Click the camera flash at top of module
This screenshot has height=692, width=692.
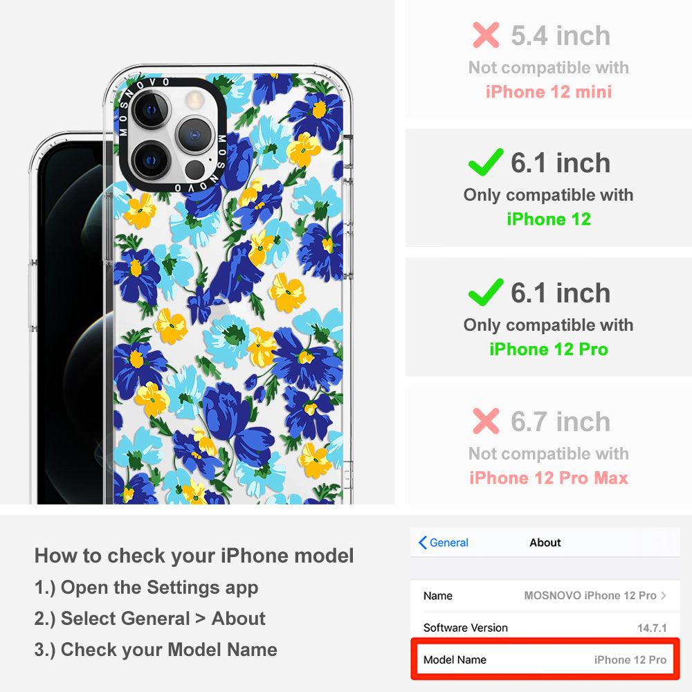(194, 99)
